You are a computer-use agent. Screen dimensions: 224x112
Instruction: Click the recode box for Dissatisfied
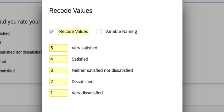pos(59,82)
